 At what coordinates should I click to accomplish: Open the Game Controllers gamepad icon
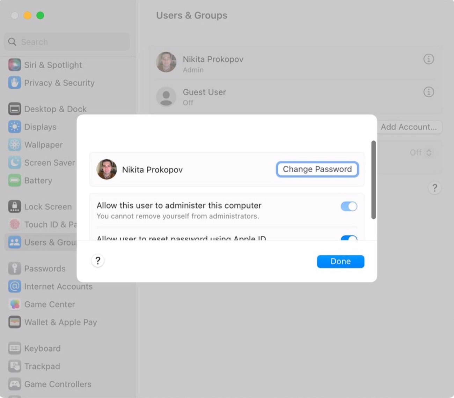pyautogui.click(x=14, y=384)
